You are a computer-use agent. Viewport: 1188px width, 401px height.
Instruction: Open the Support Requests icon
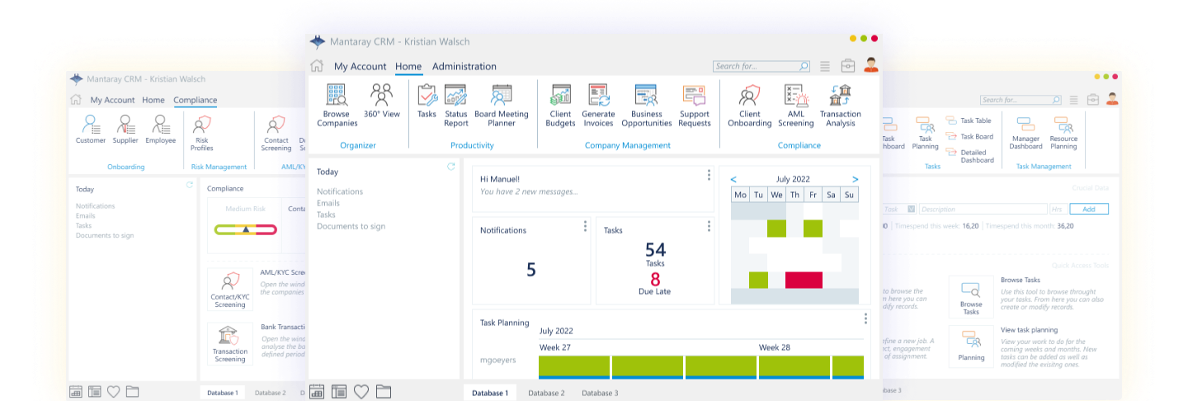695,105
